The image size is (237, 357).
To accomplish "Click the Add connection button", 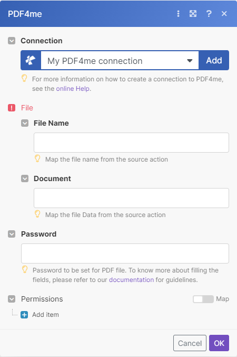I will pos(214,60).
